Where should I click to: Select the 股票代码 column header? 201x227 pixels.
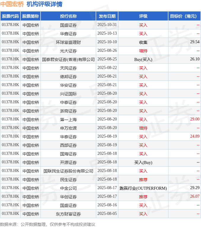10,16
